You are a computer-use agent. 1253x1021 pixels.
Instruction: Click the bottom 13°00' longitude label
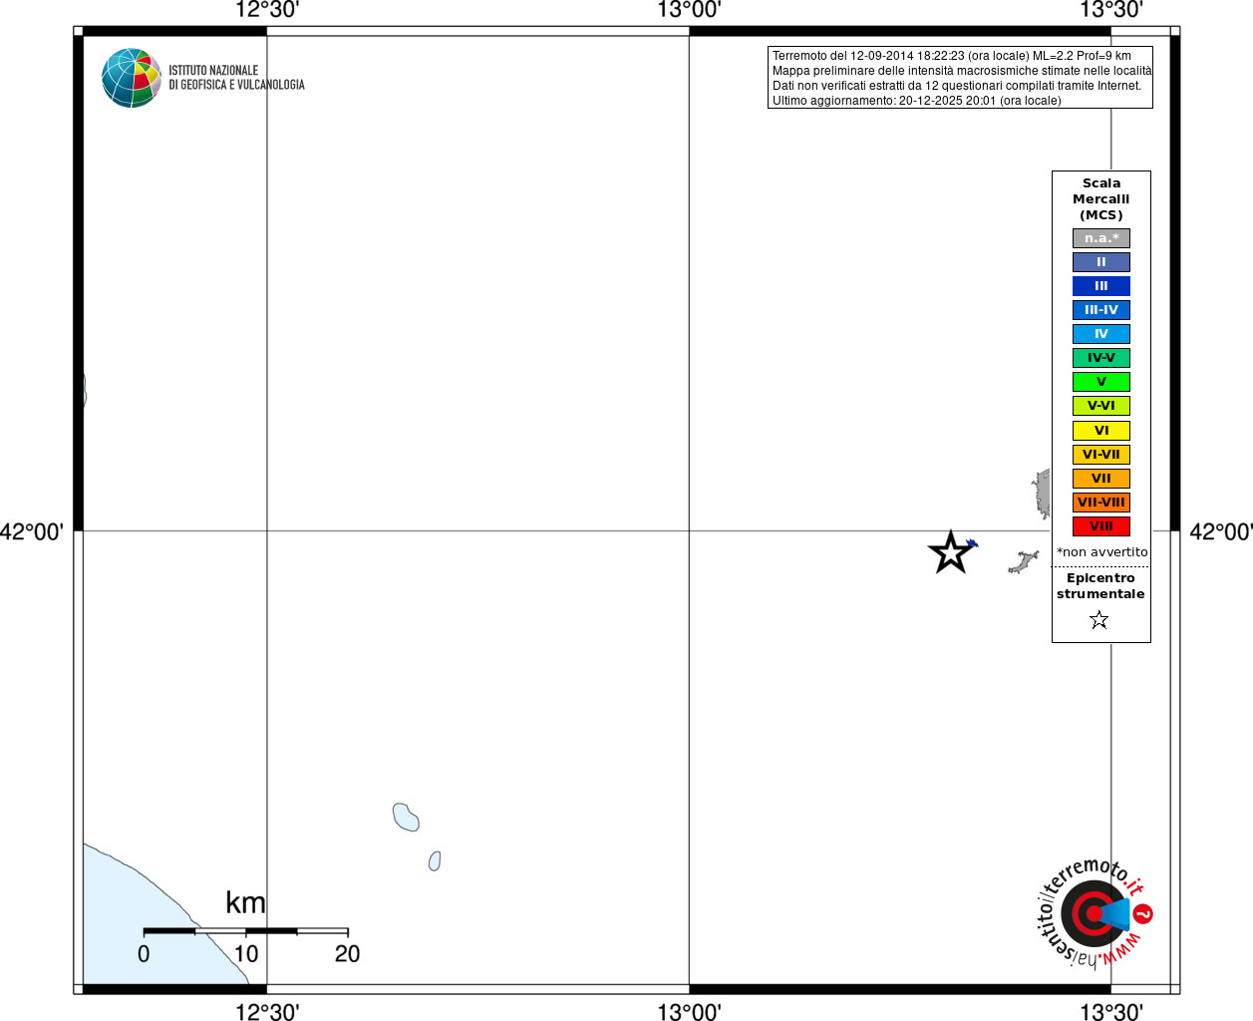point(689,1012)
